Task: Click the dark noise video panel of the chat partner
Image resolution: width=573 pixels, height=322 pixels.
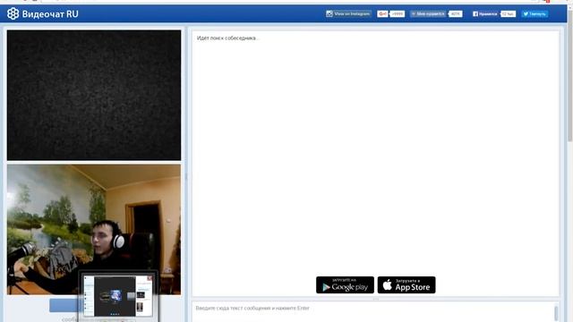Action: point(94,96)
